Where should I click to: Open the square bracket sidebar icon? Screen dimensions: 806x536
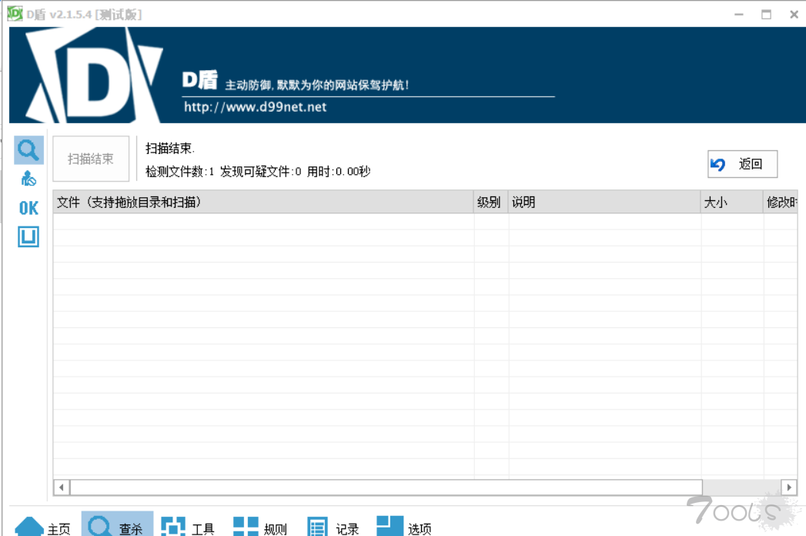click(x=28, y=236)
